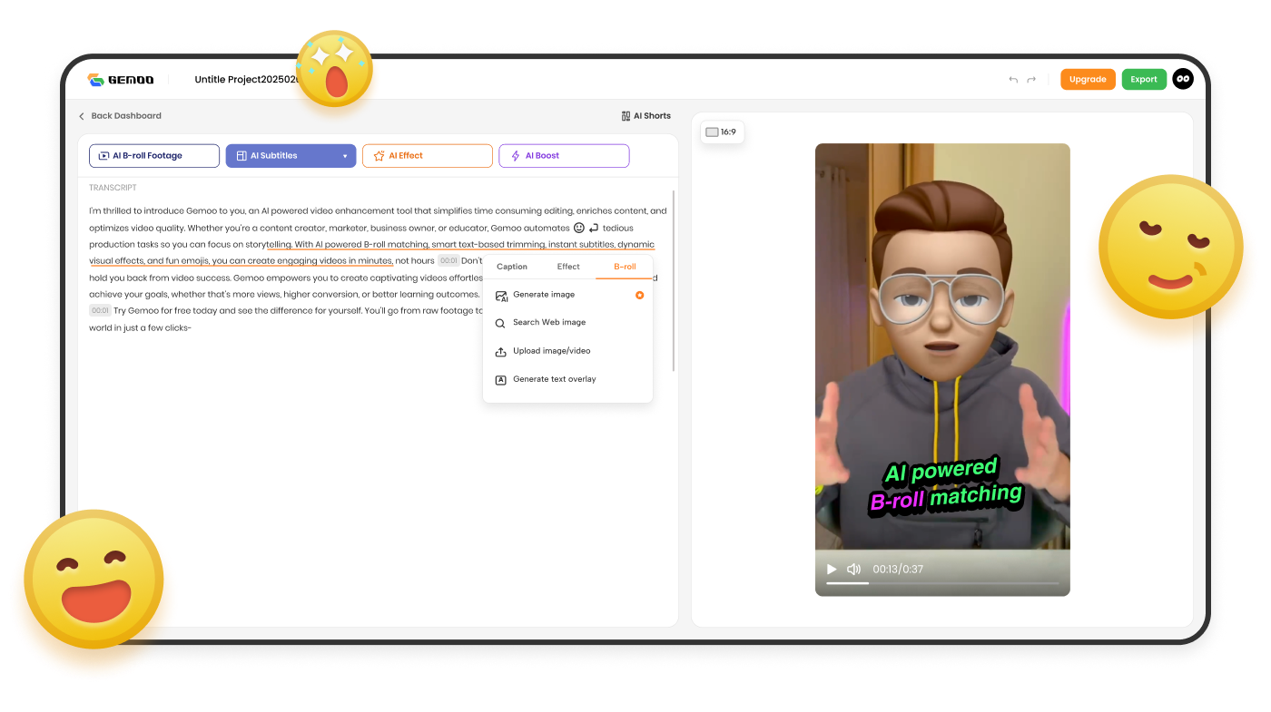Expand the AI Subtitles dropdown arrow

pos(345,156)
